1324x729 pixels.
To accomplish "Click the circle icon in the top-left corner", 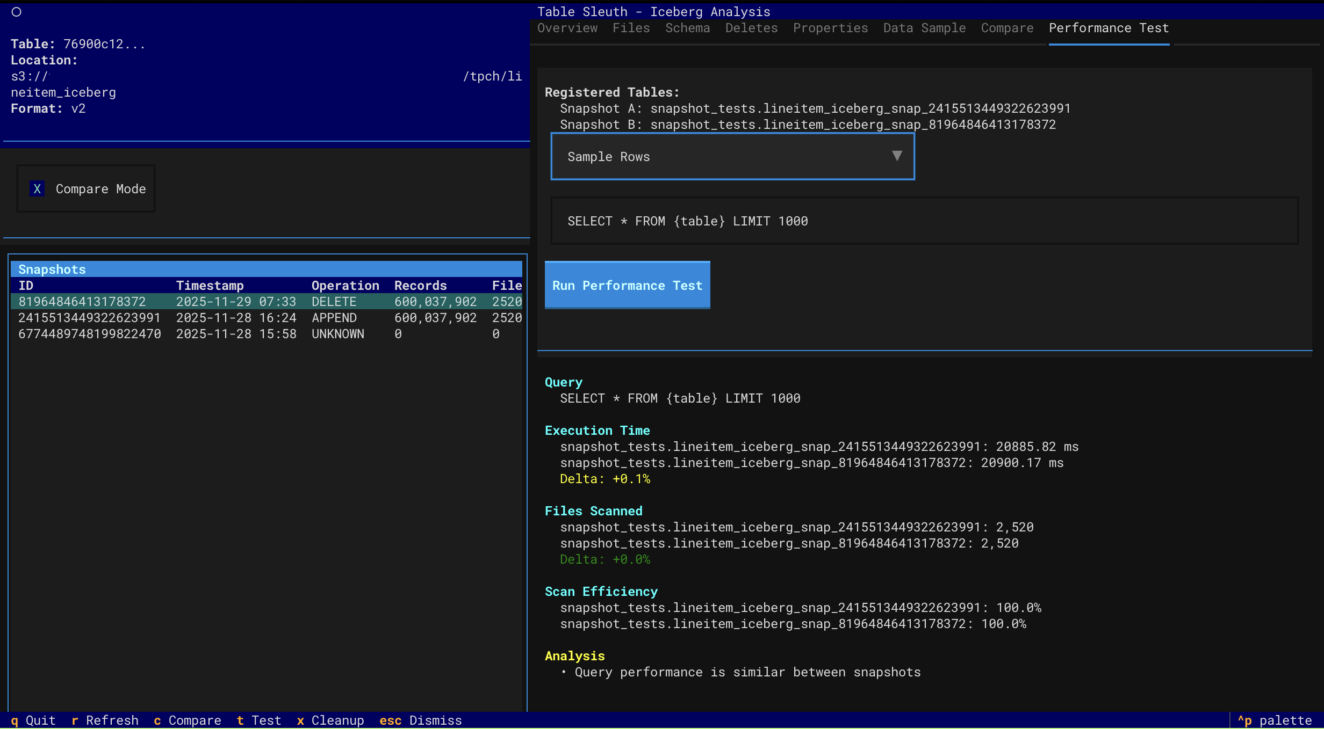I will point(17,12).
